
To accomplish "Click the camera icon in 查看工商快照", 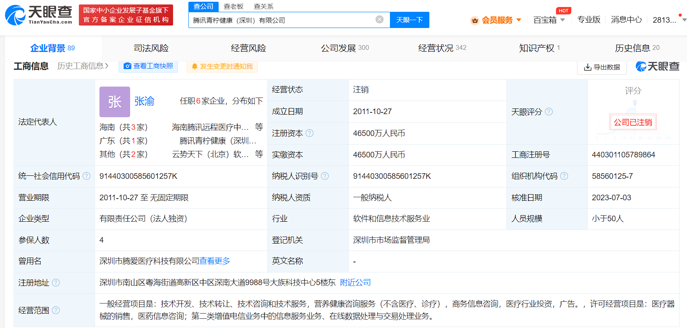I will pyautogui.click(x=127, y=66).
